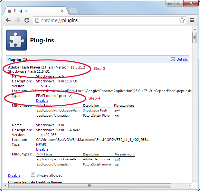Viewport: 200px width, 191px height.
Task: Minimize the Chrome window
Action: [x=170, y=4]
